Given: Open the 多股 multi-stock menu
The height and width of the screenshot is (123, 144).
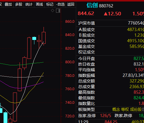Looking at the screenshot, I should tap(19, 4).
